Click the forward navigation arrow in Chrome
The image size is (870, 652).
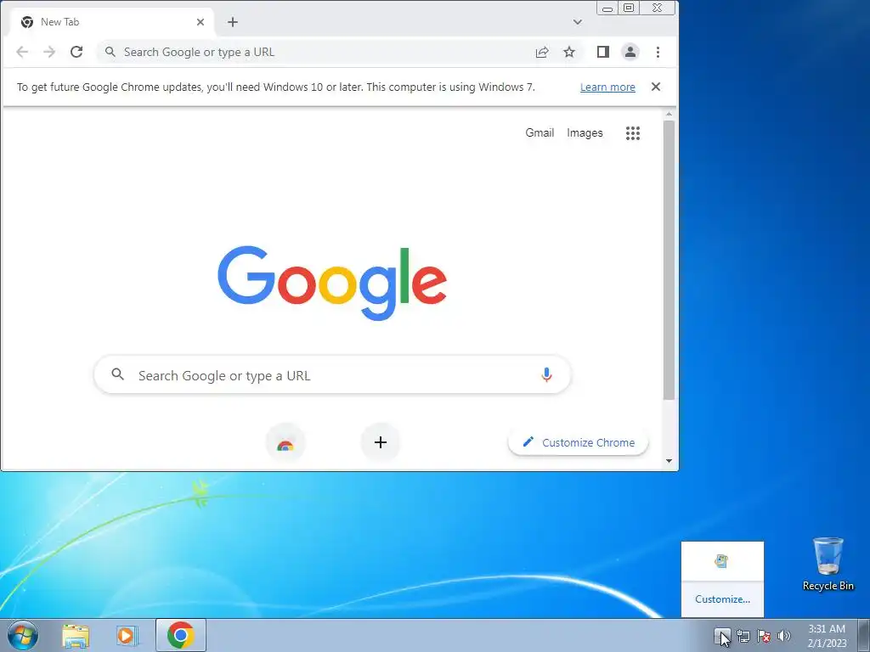(x=49, y=52)
